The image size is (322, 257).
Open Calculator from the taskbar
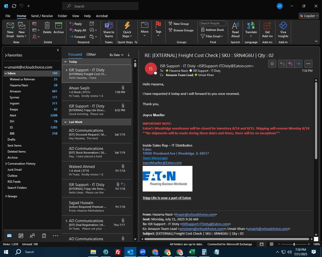click(204, 252)
